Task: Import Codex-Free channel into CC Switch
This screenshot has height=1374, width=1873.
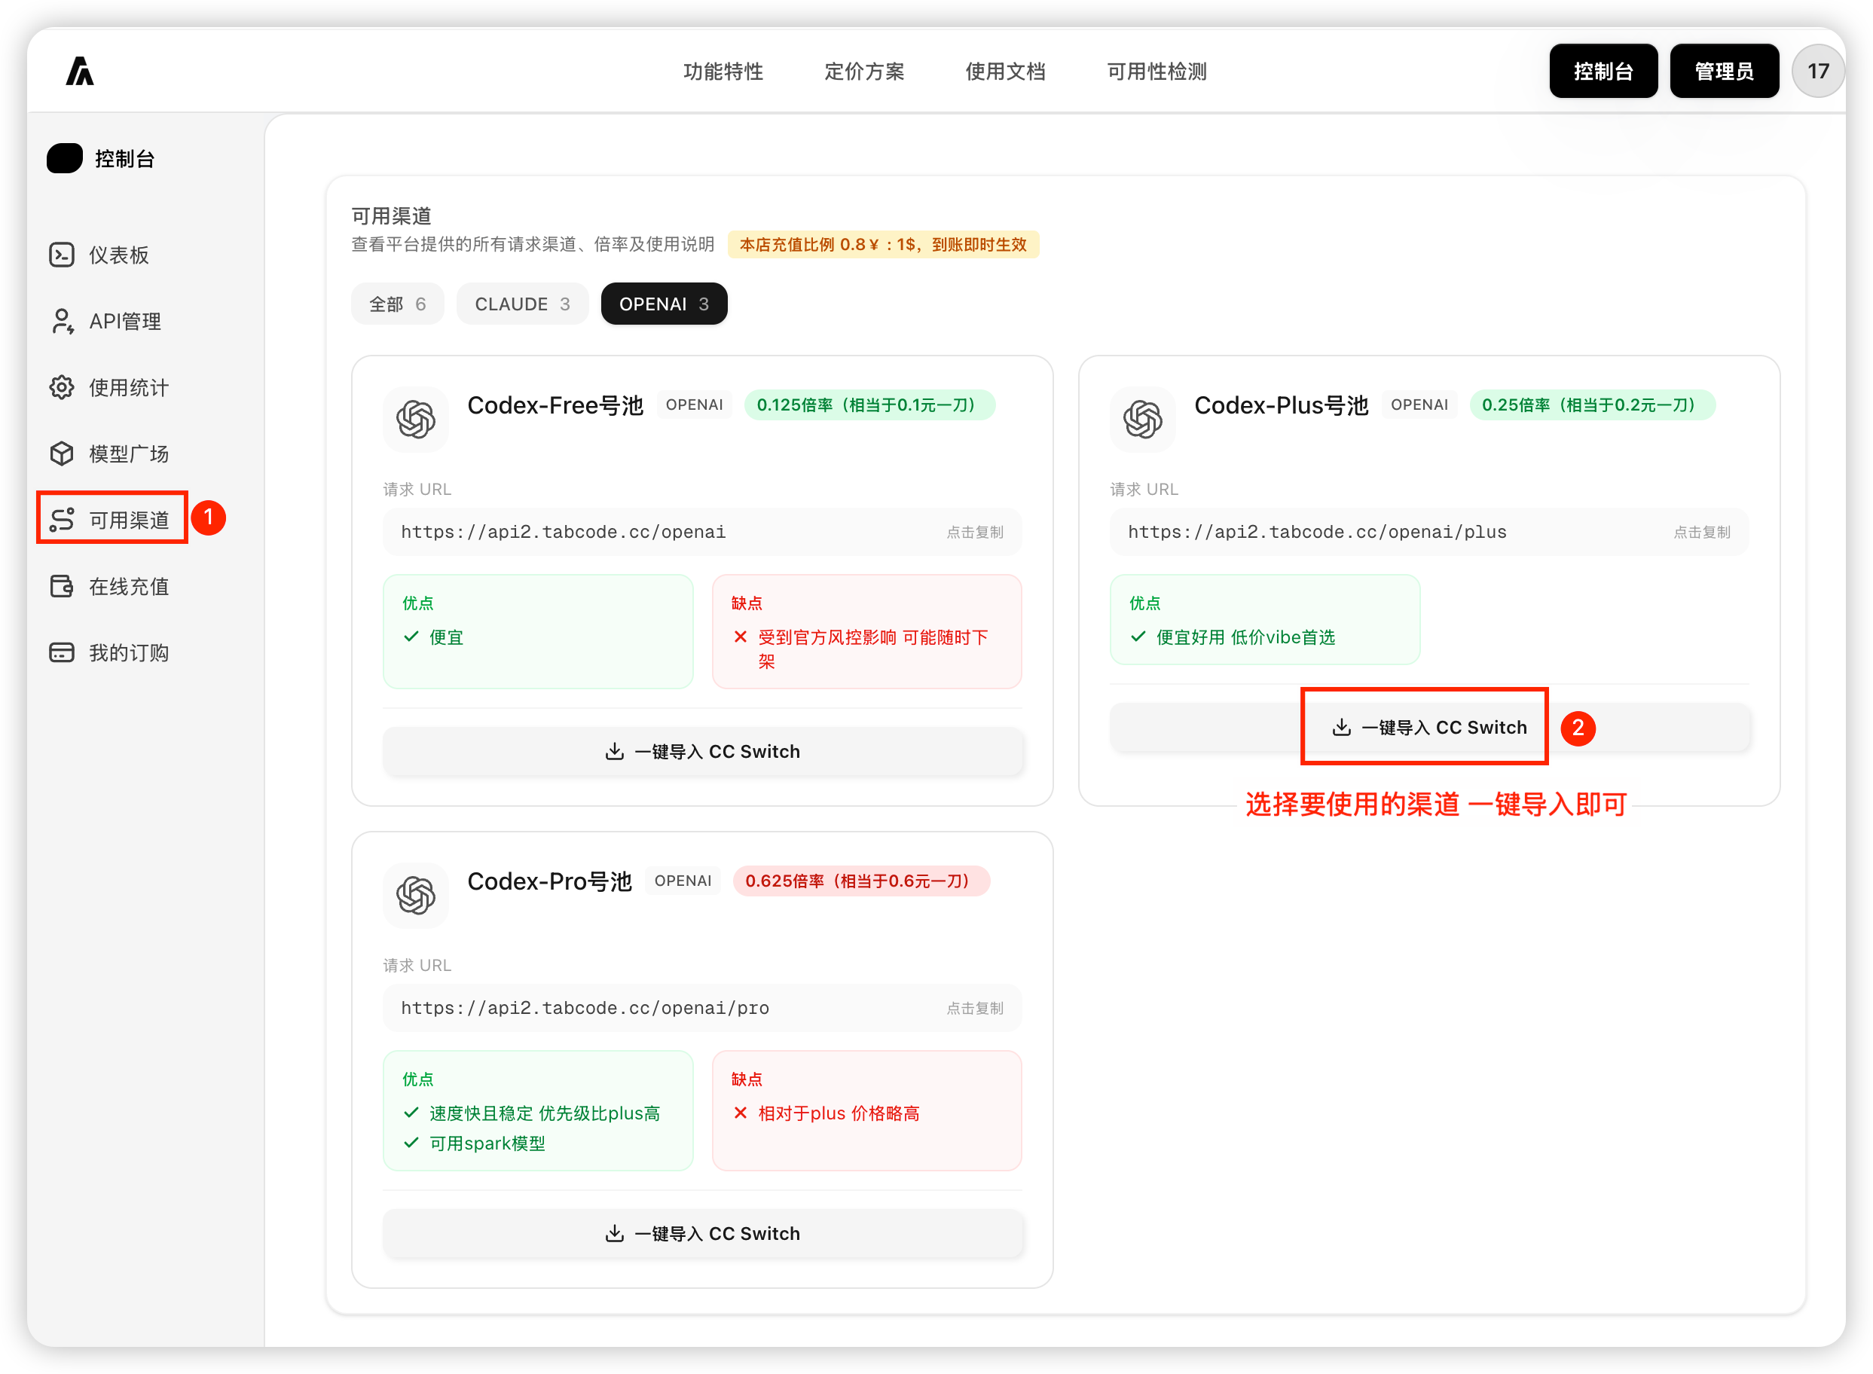Action: (x=703, y=752)
